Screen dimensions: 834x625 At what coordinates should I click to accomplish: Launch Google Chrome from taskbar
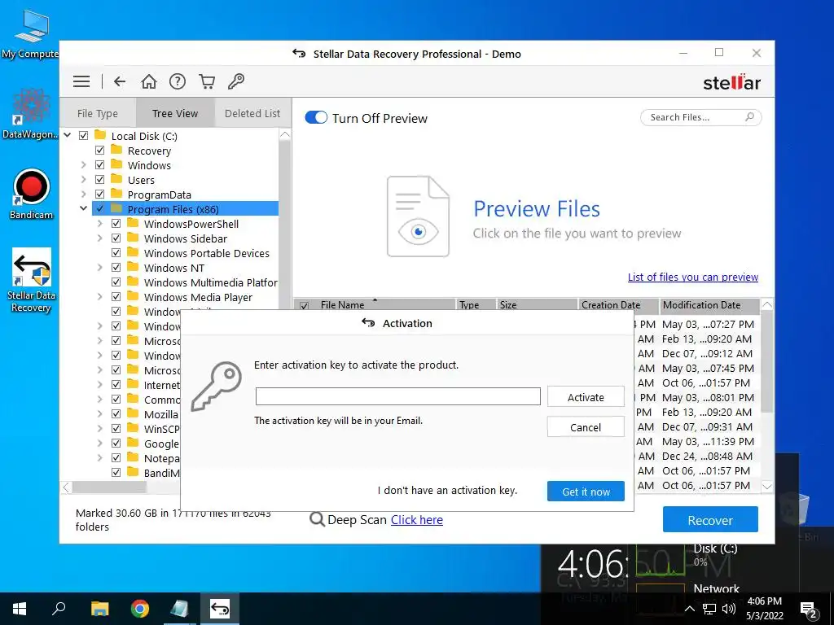click(140, 609)
